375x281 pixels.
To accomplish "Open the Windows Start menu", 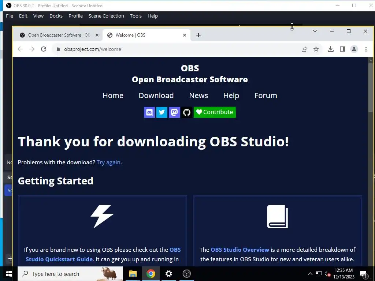I will [x=9, y=274].
